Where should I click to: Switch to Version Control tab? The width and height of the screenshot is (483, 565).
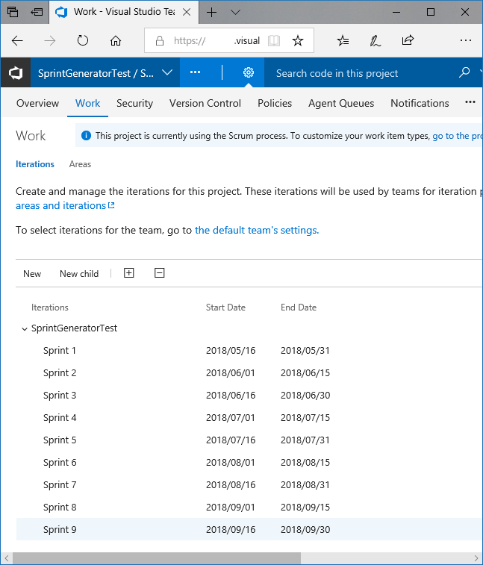click(205, 103)
